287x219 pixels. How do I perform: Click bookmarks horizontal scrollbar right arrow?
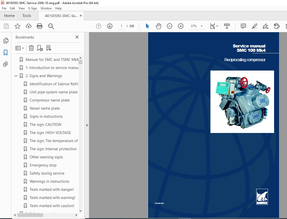coord(76,215)
